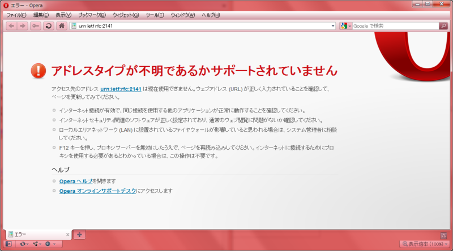This screenshot has height=251, width=453.
Task: Close the Opera window
Action: click(x=442, y=4)
